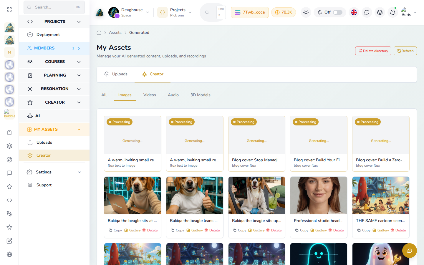Open the grid apps icon at top left
Screen dimensions: 424x265
[x=9, y=9]
